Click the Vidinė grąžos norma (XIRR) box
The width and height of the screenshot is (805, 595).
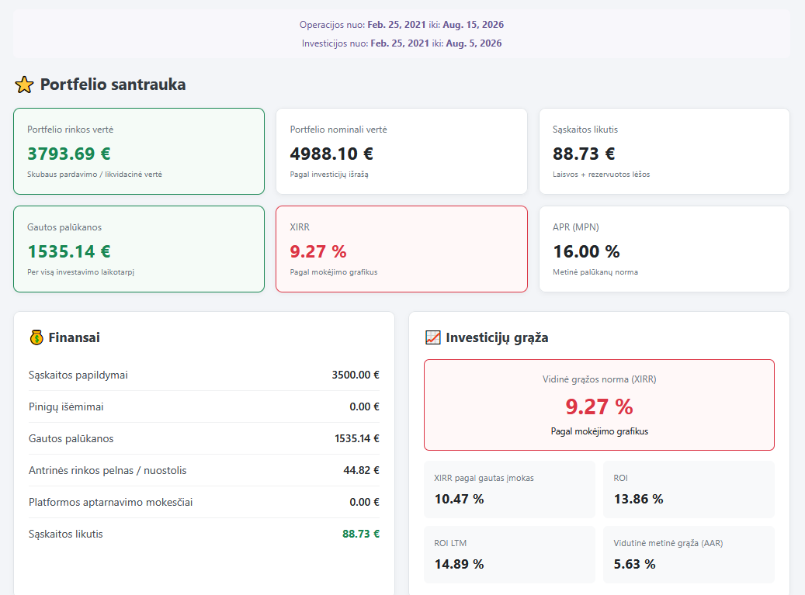click(599, 405)
